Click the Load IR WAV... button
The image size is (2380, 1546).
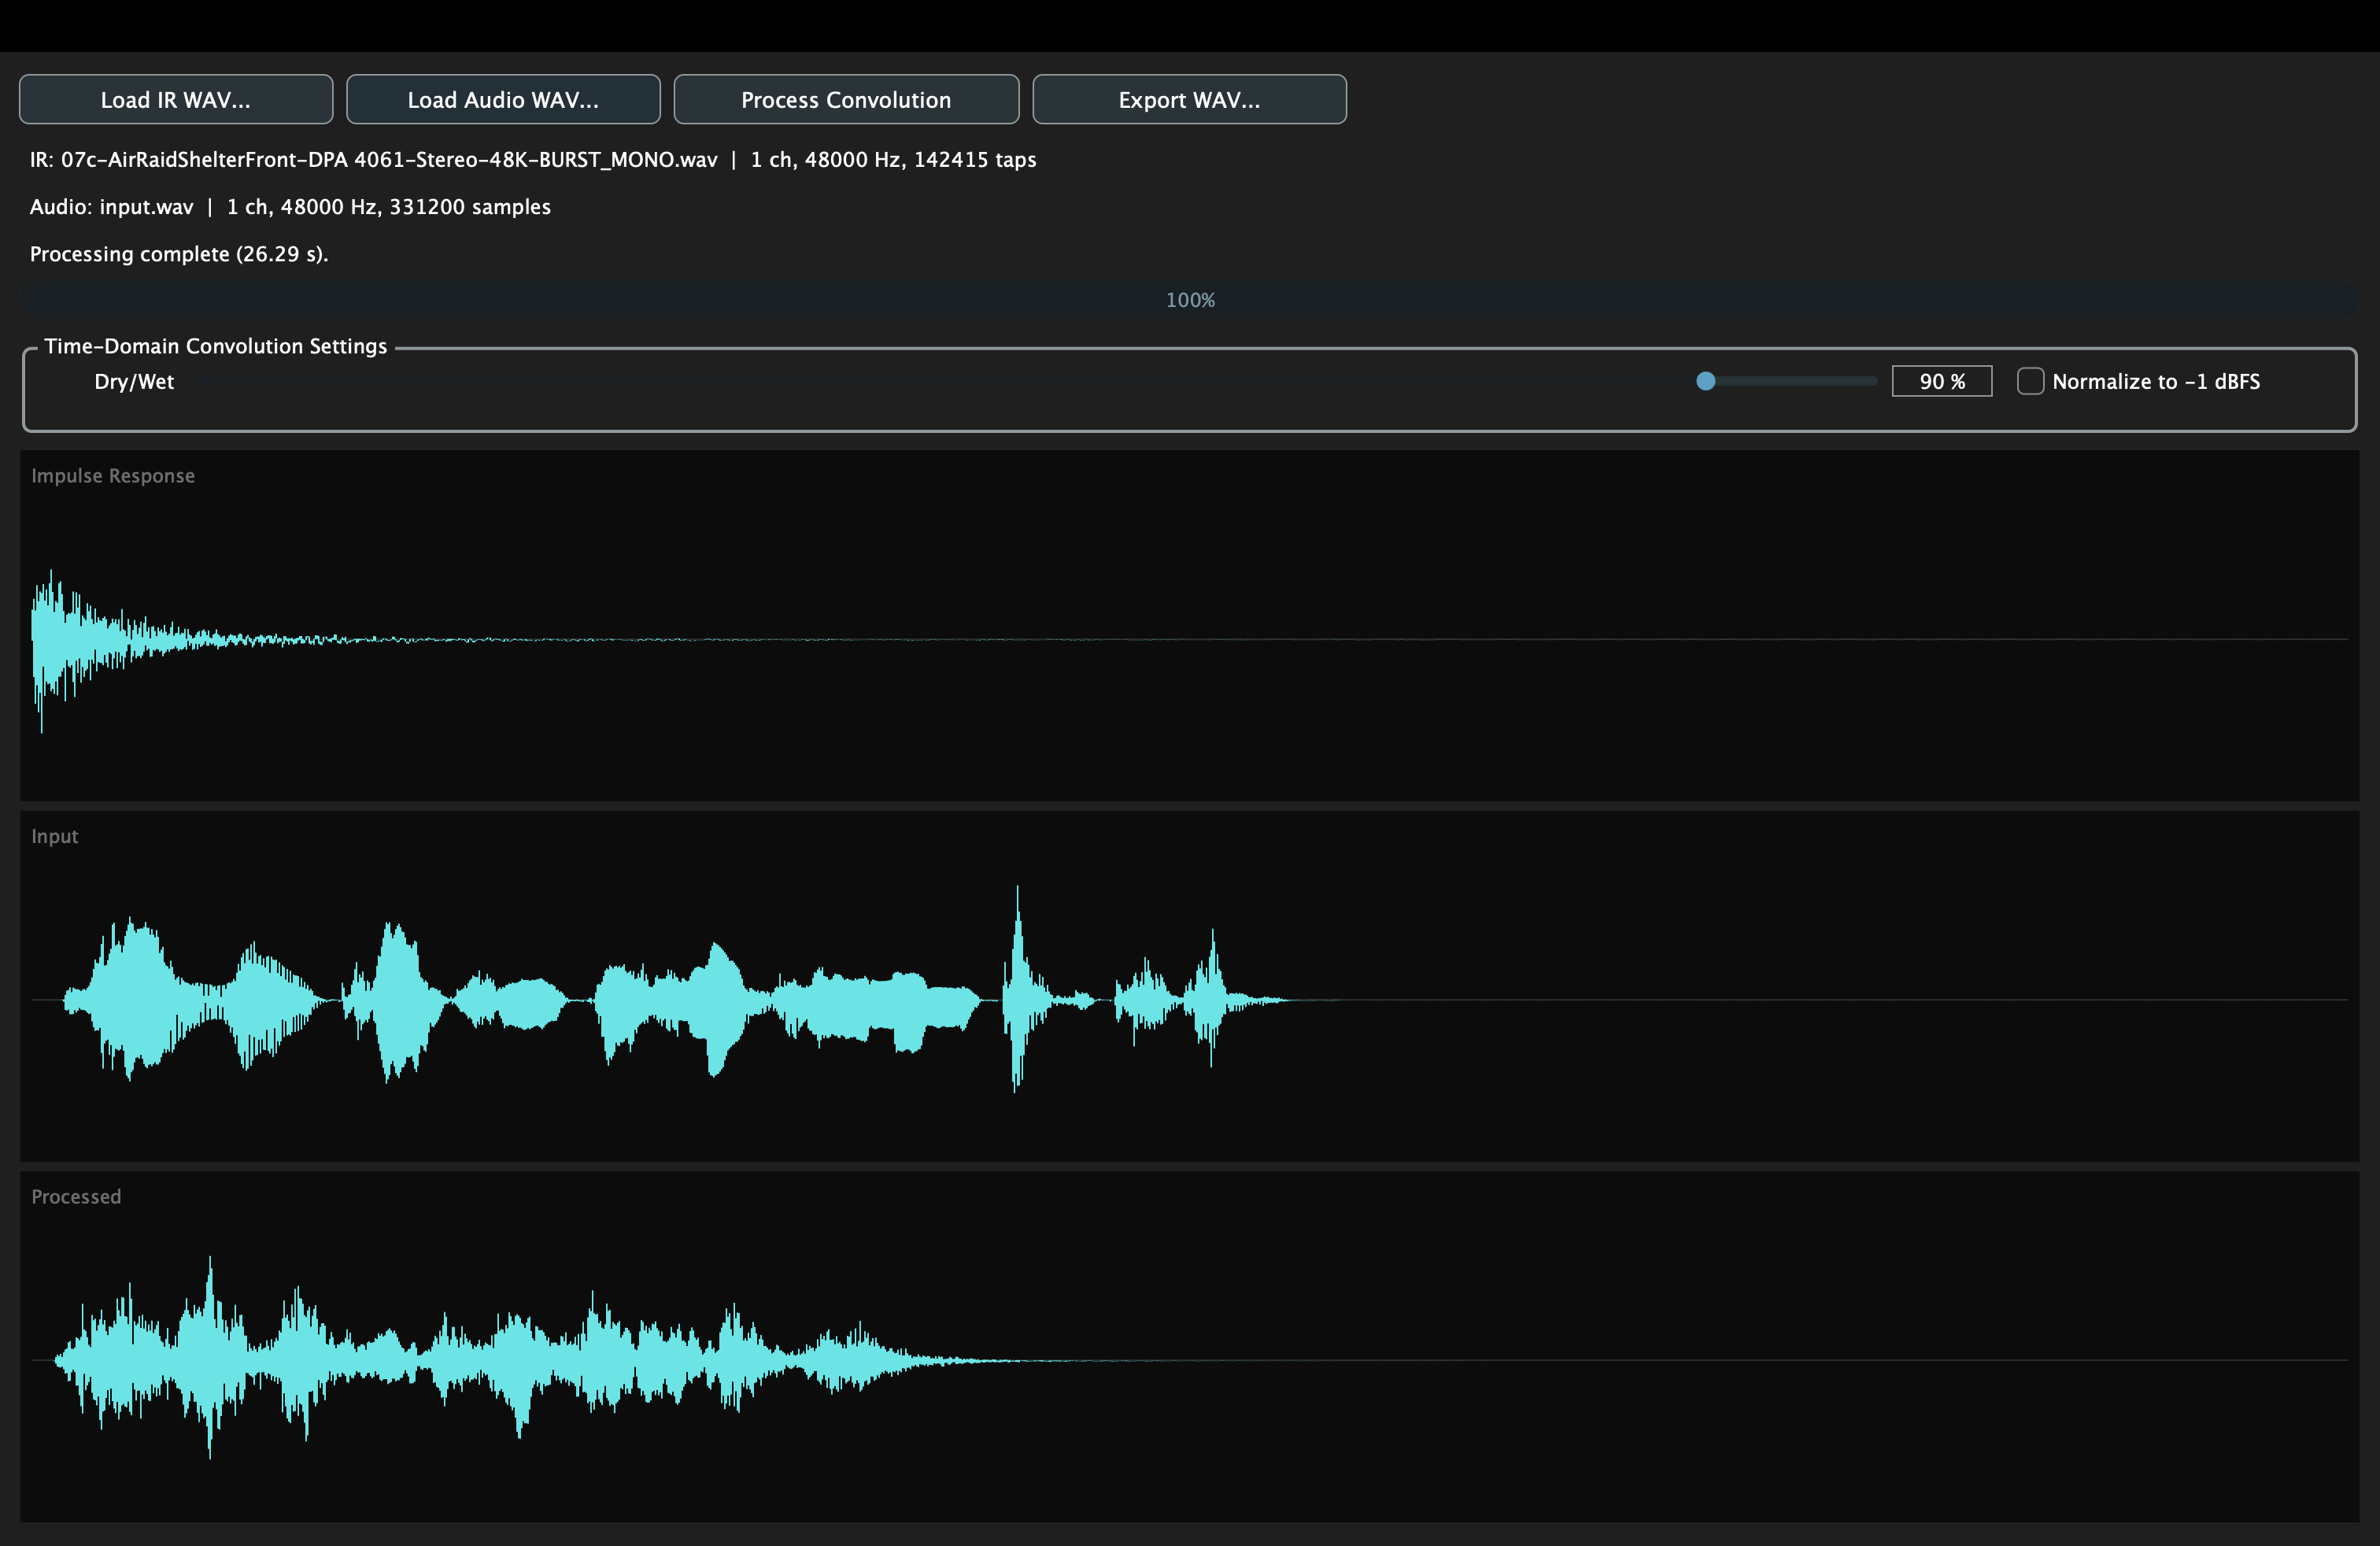tap(176, 99)
